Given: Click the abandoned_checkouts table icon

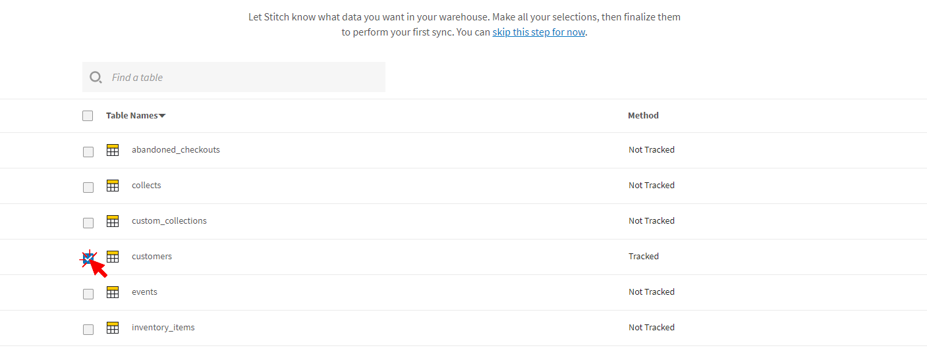Looking at the screenshot, I should [x=113, y=150].
